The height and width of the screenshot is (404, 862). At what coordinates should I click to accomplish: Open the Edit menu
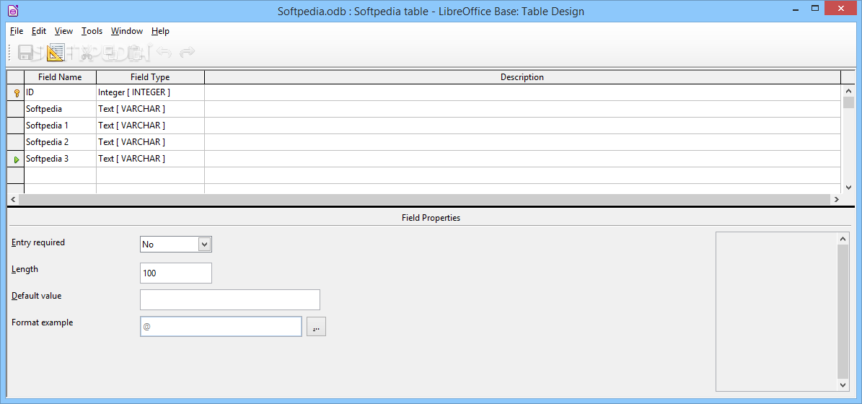(x=38, y=31)
